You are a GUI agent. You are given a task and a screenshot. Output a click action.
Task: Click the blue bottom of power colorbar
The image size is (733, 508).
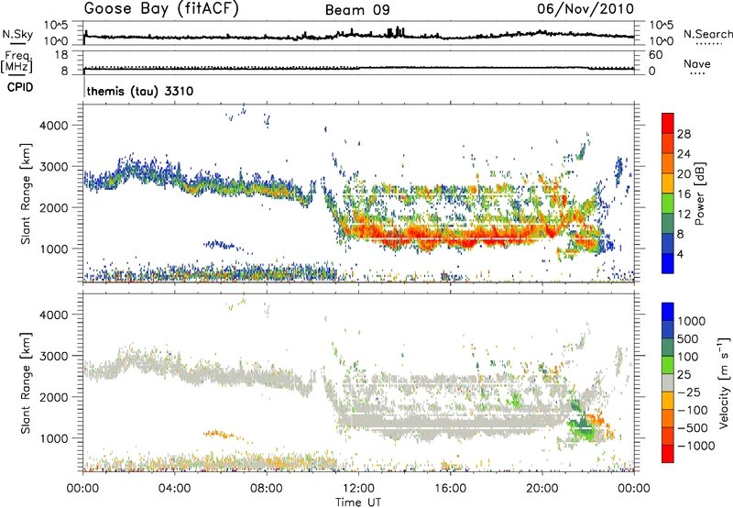(668, 264)
